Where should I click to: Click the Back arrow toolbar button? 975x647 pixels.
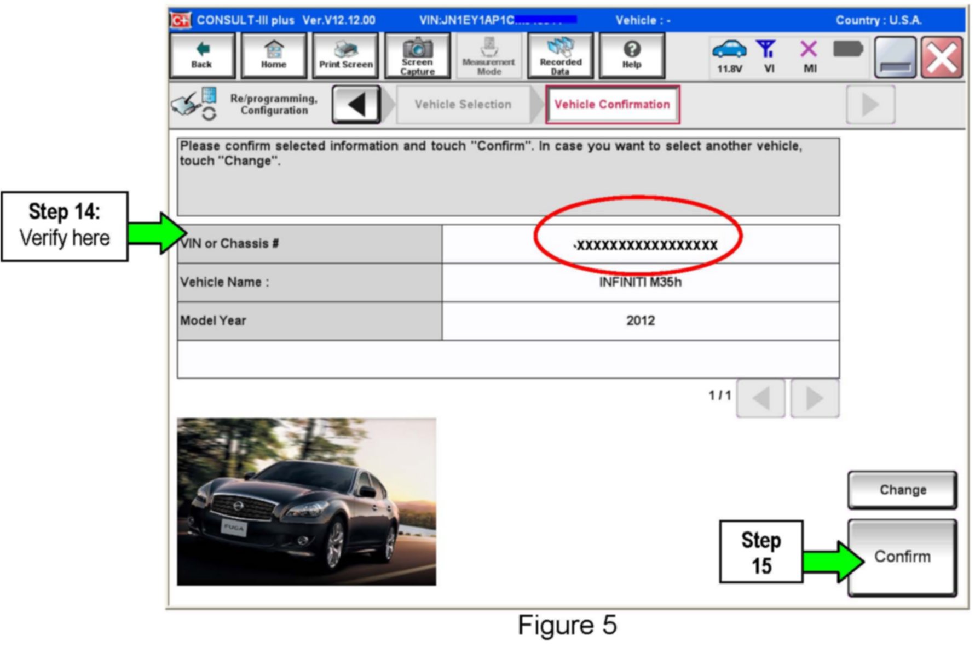tap(202, 55)
